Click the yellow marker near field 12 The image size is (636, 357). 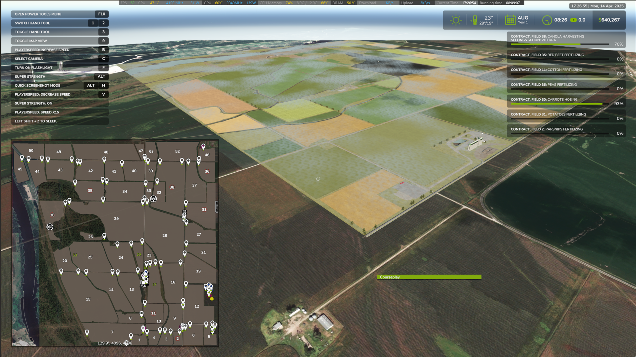212,299
